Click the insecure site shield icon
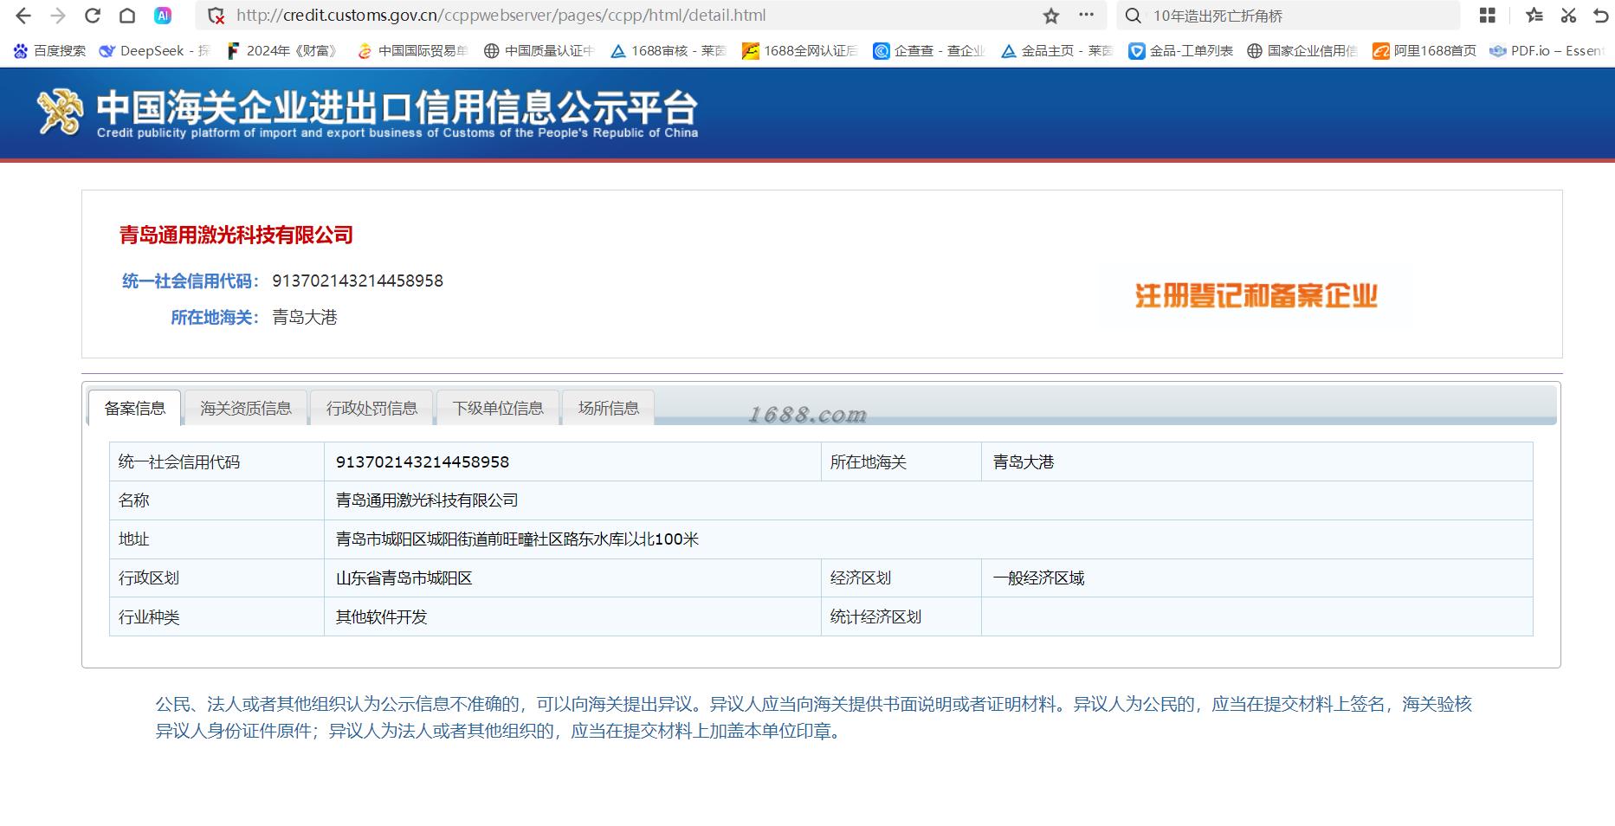 [216, 16]
